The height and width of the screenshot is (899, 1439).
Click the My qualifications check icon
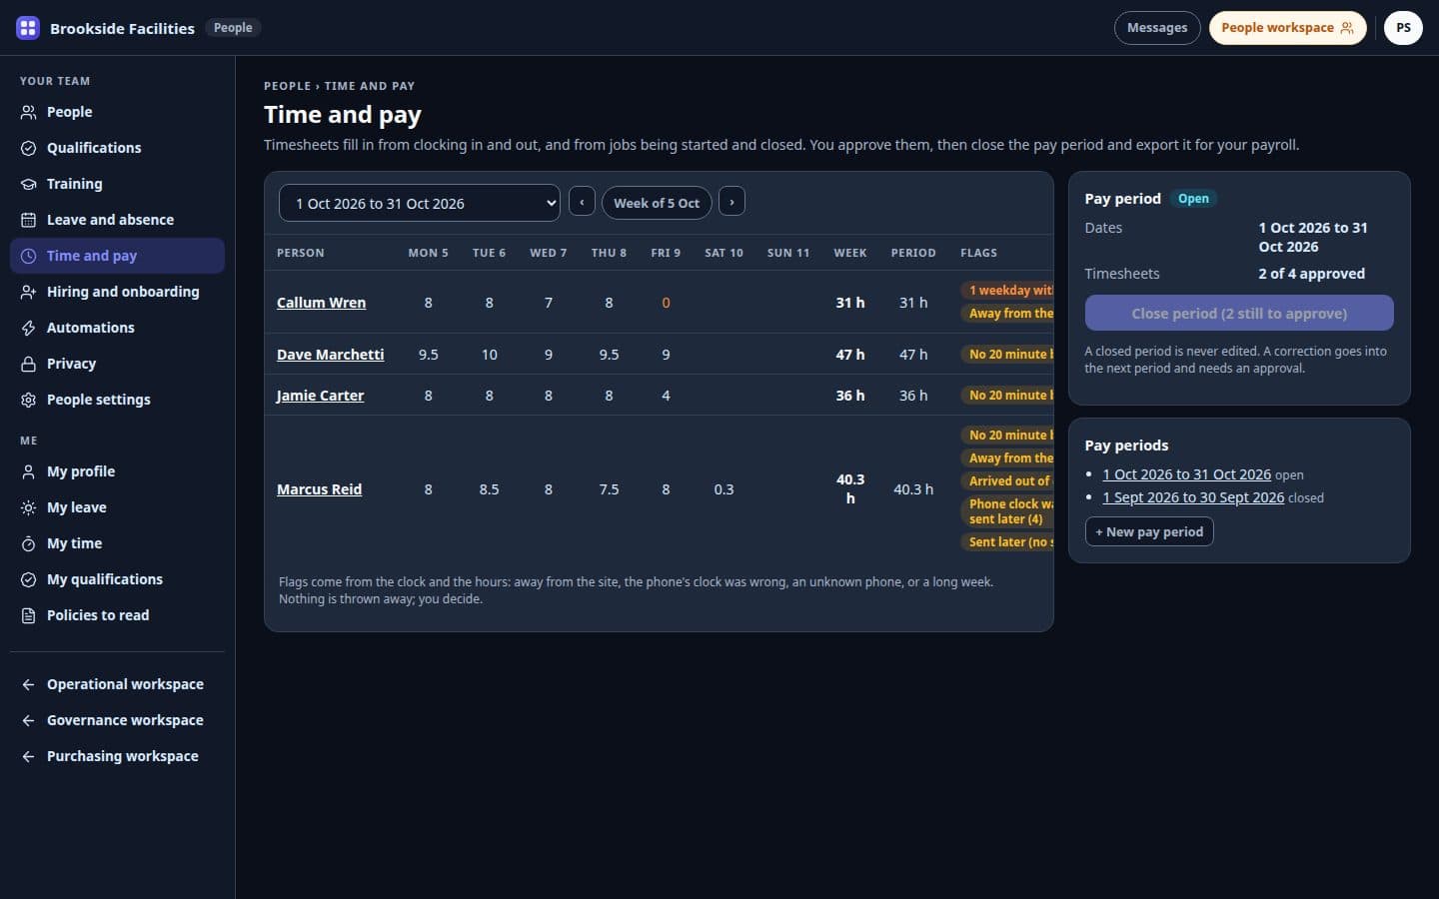coord(28,579)
